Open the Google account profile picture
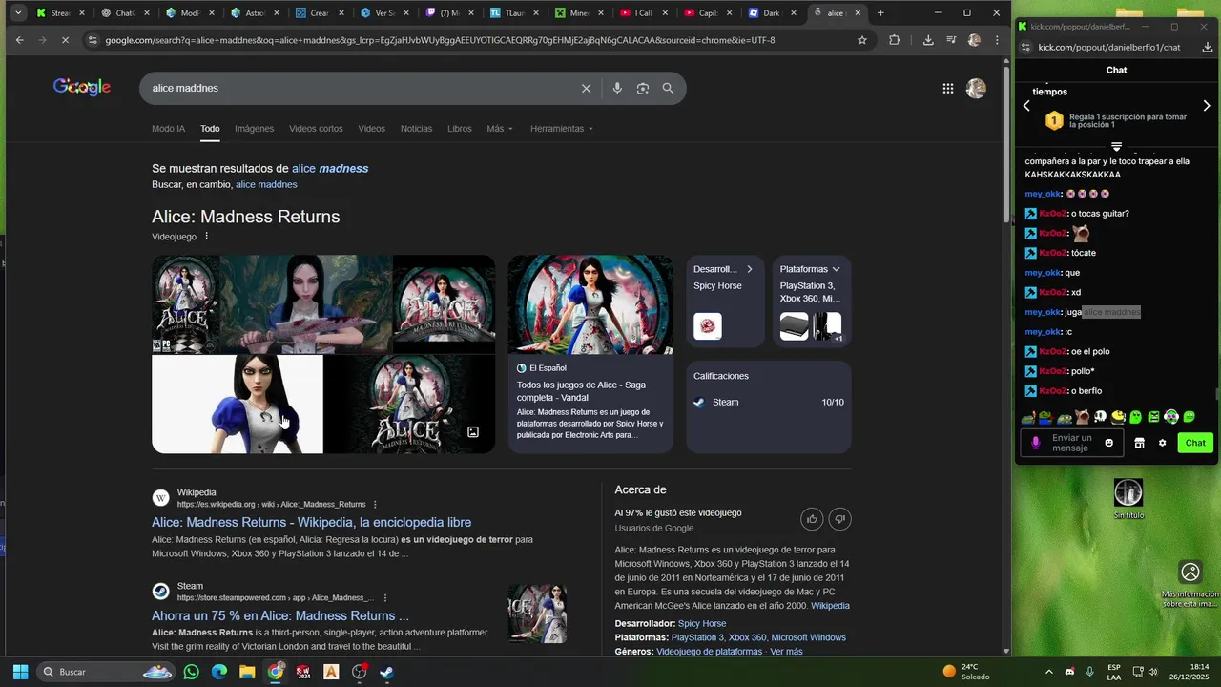 click(976, 88)
